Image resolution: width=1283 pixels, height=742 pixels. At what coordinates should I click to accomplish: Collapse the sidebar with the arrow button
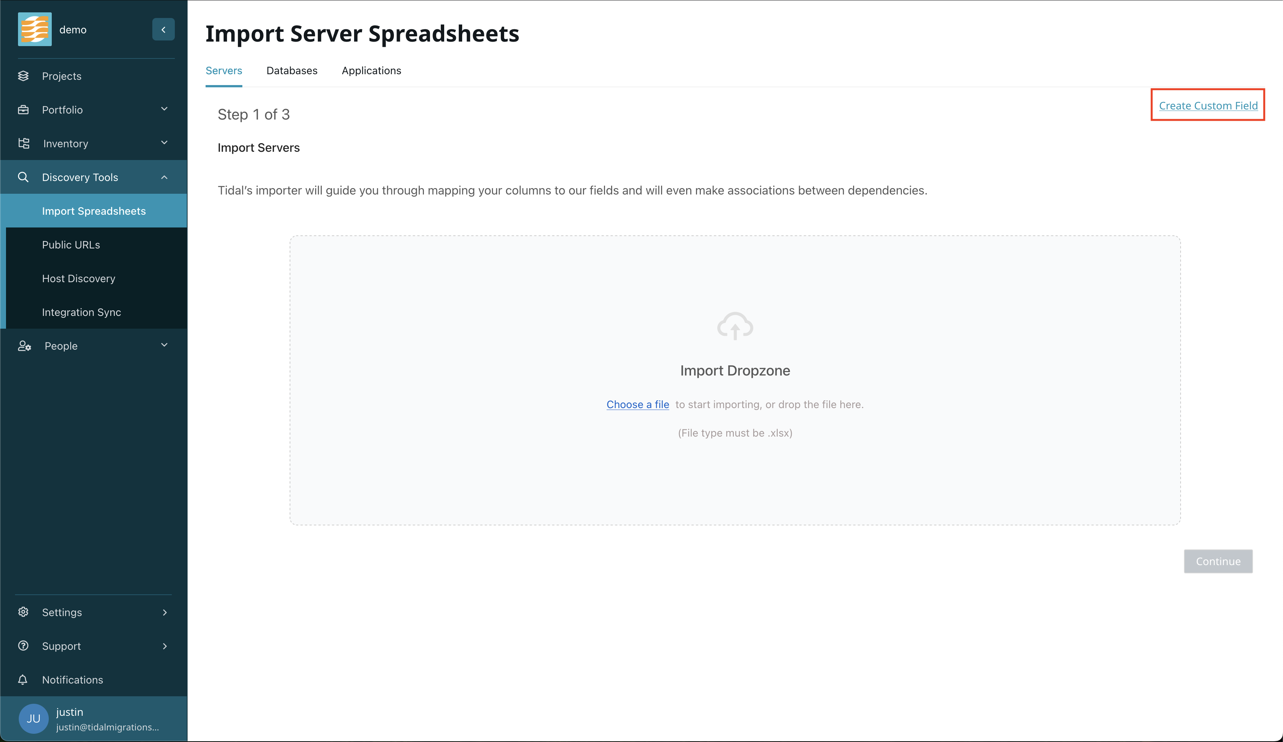click(164, 30)
